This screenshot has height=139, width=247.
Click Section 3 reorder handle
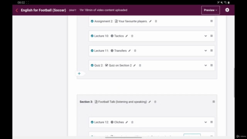(x=213, y=102)
